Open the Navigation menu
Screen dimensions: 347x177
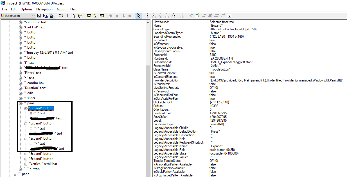coord(44,9)
